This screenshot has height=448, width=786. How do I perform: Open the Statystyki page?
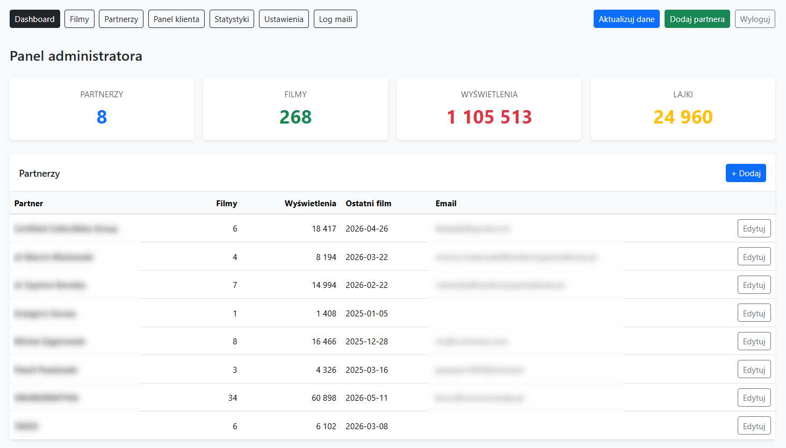click(232, 19)
